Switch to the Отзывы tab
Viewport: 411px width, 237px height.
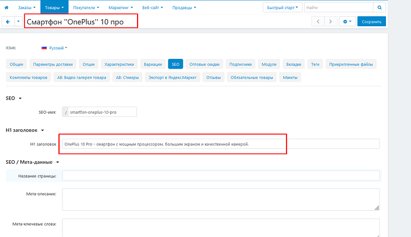[213, 77]
